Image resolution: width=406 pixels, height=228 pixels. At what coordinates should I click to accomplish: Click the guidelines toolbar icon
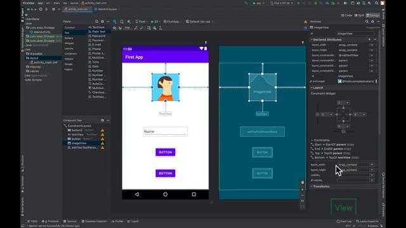pos(160,28)
